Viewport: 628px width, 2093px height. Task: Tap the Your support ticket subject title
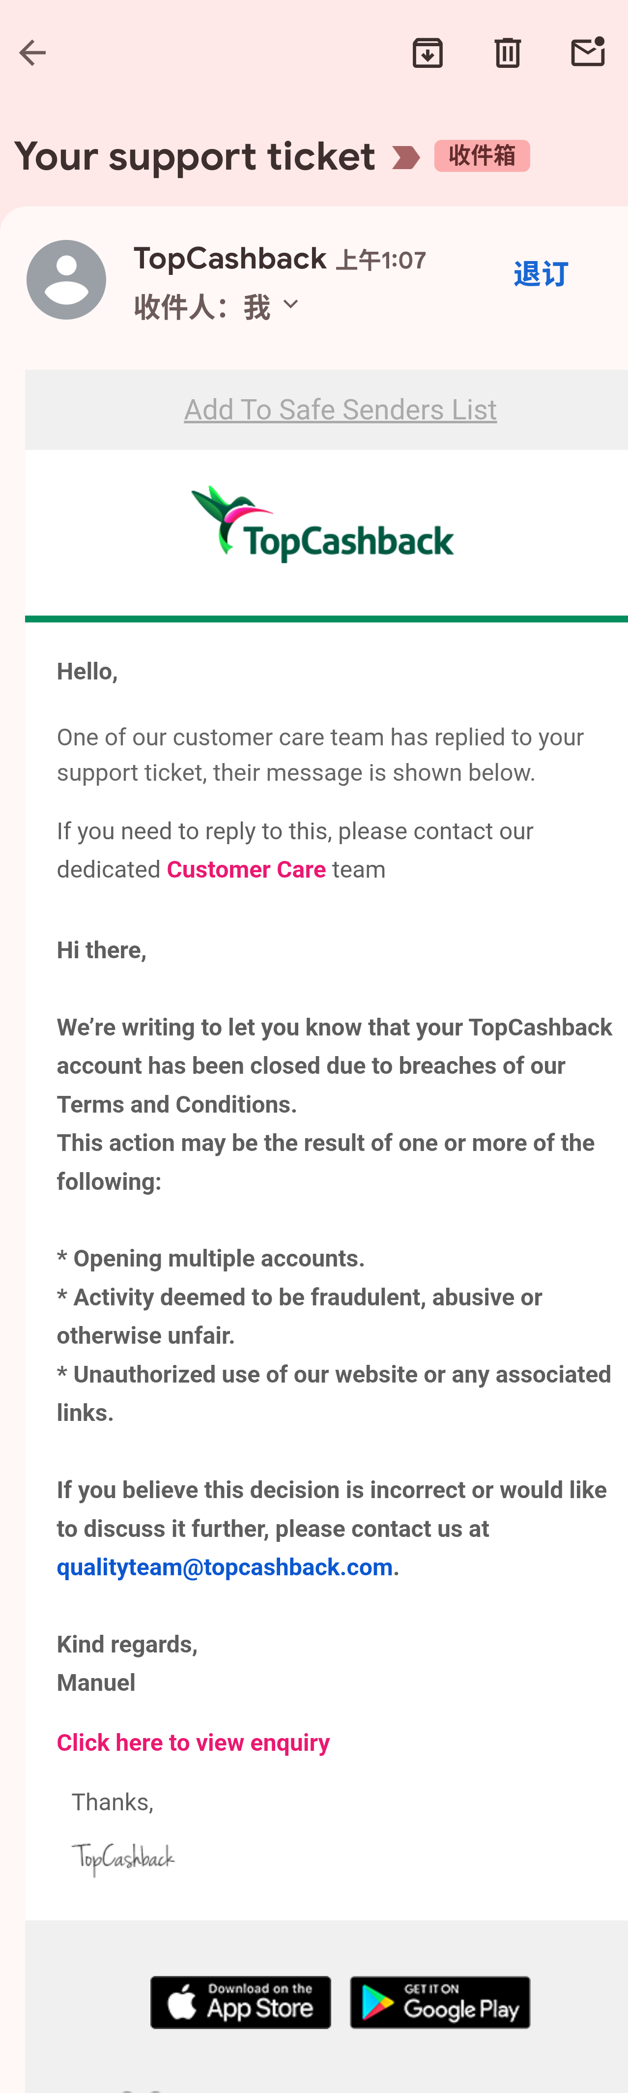[195, 157]
